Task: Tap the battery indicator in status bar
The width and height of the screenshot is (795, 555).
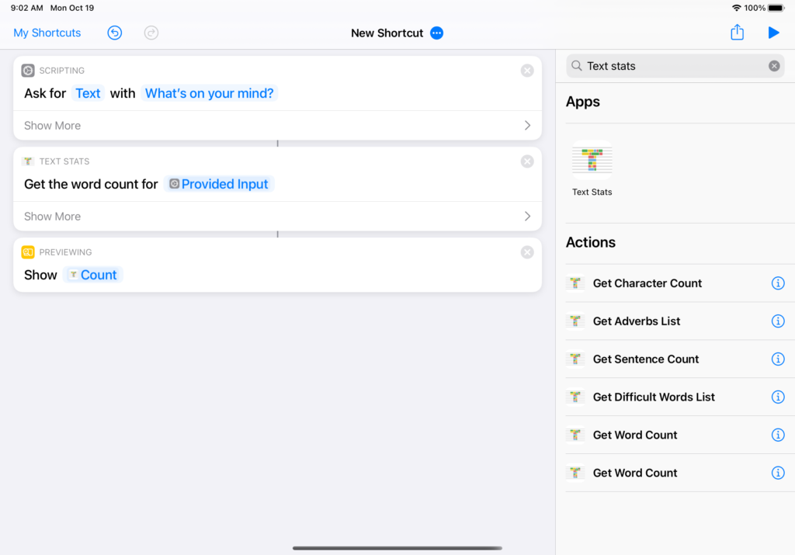Action: tap(776, 8)
